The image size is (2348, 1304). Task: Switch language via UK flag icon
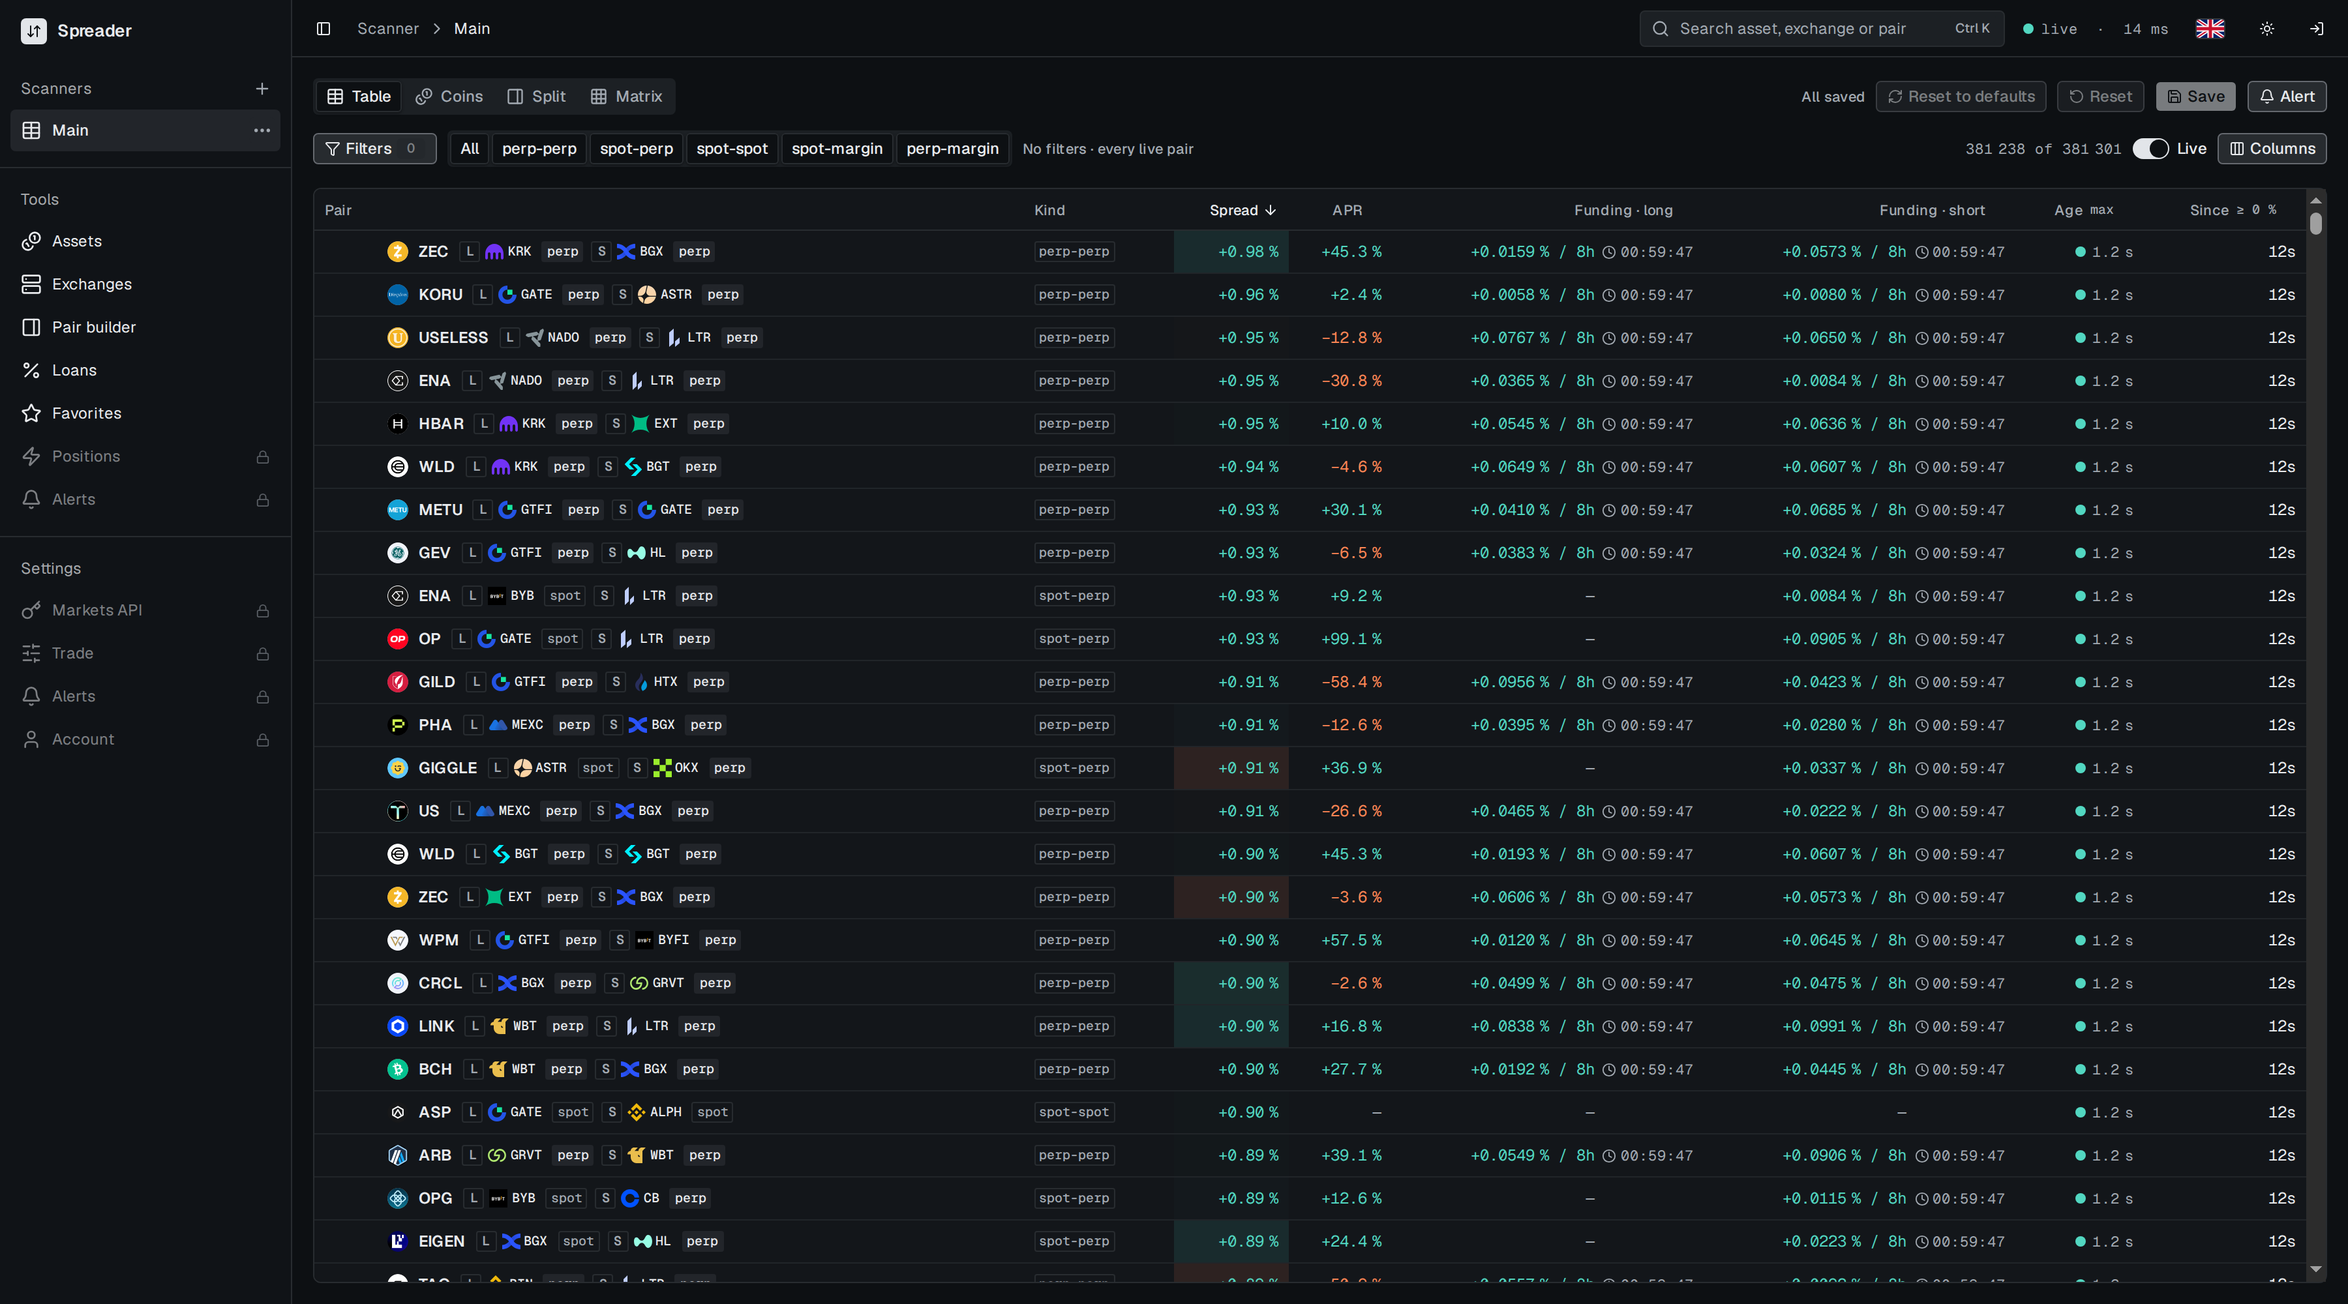click(x=2210, y=28)
